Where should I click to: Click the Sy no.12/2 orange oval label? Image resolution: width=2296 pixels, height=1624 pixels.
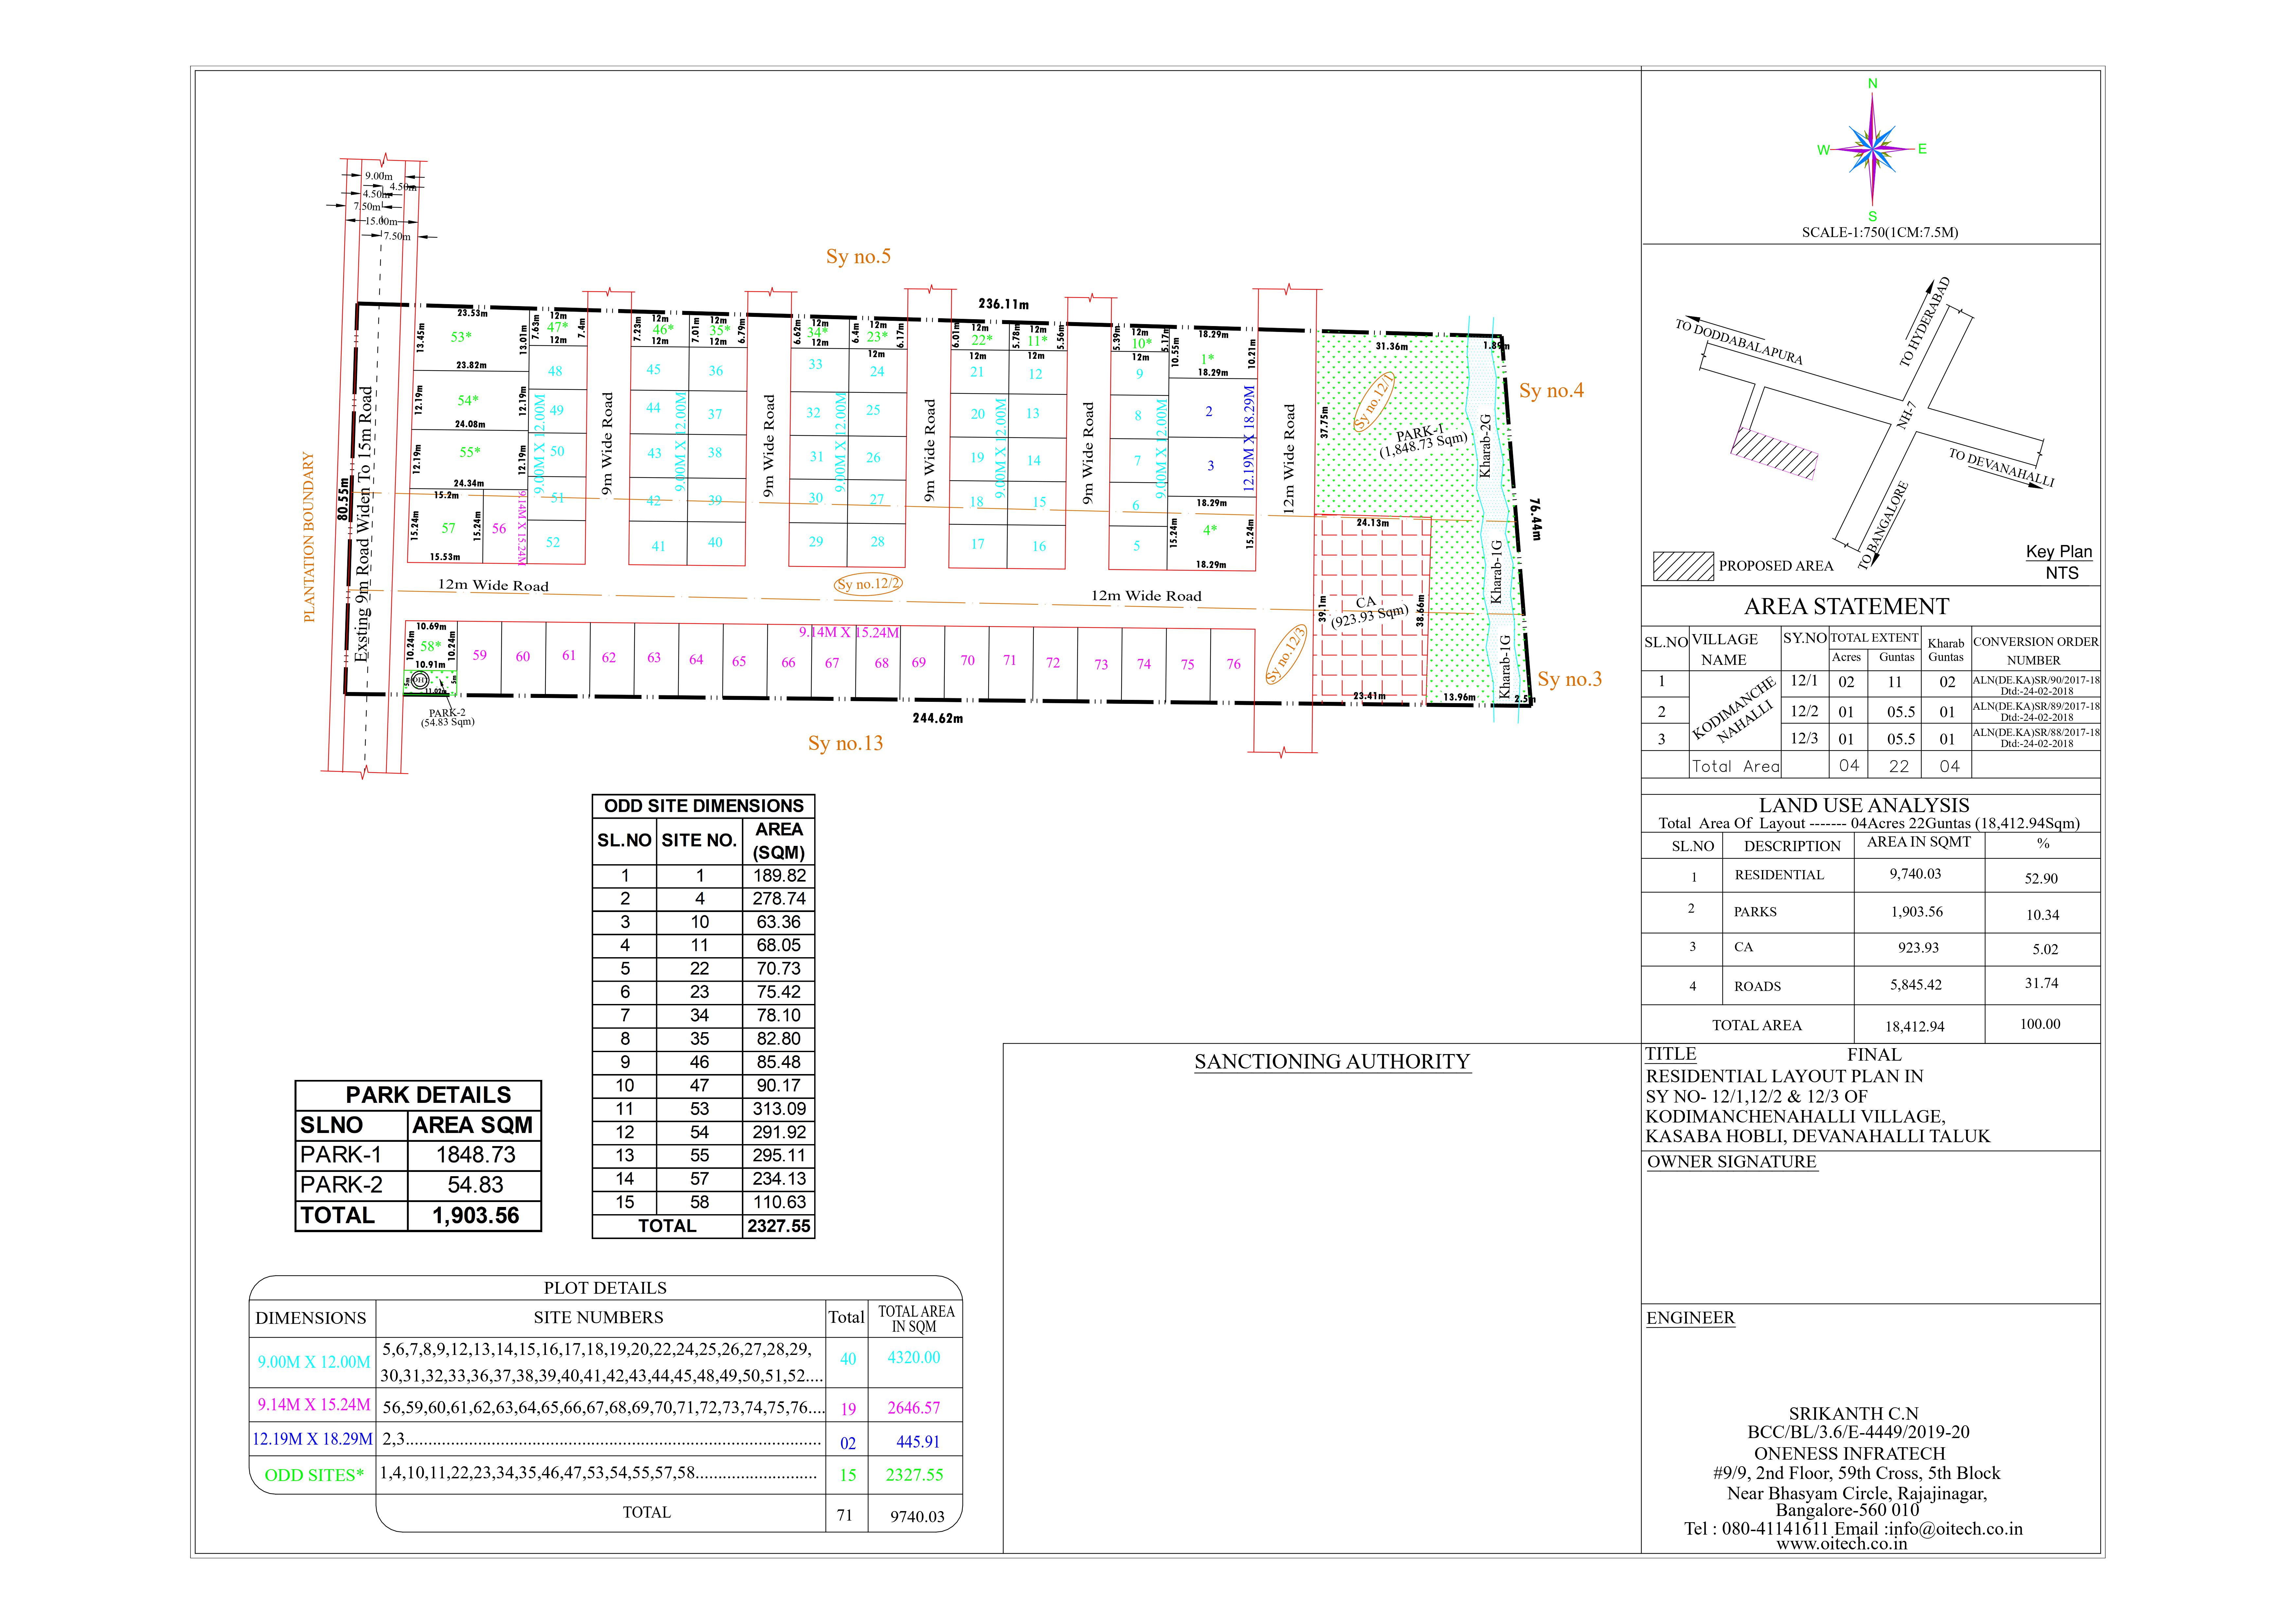tap(868, 584)
